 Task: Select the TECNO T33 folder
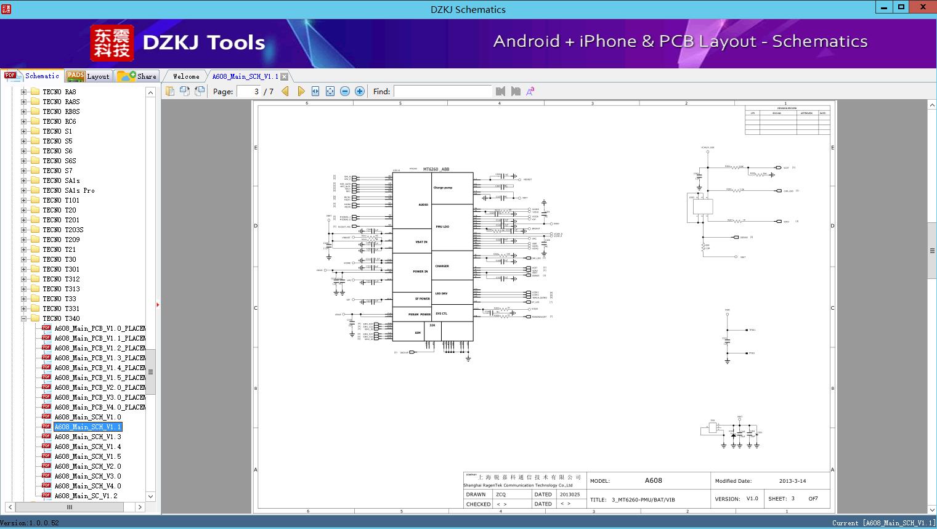[x=59, y=299]
